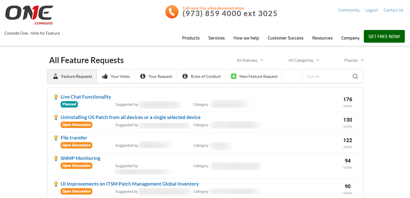The height and width of the screenshot is (198, 410).
Task: Click the orange phone call icon
Action: coord(172,12)
